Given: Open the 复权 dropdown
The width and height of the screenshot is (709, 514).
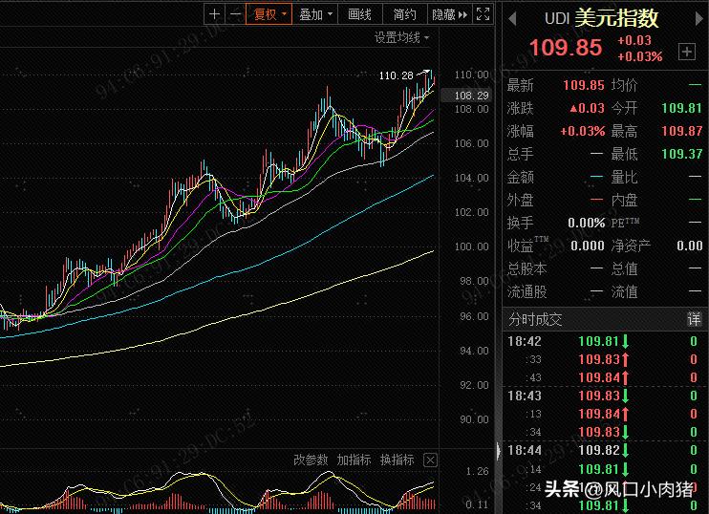Looking at the screenshot, I should 269,14.
